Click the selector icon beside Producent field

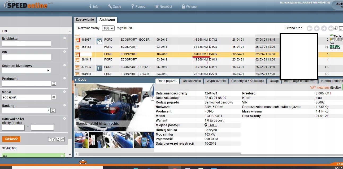tap(54, 84)
